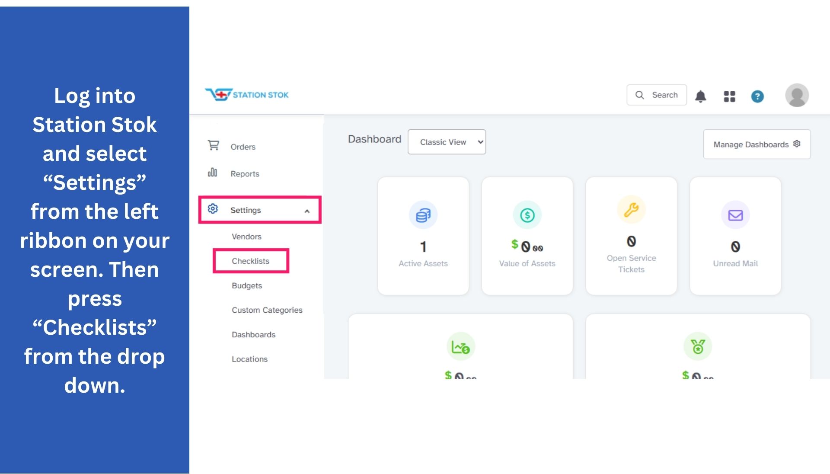Click the Active Assets coins icon
This screenshot has width=830, height=474.
coord(423,215)
